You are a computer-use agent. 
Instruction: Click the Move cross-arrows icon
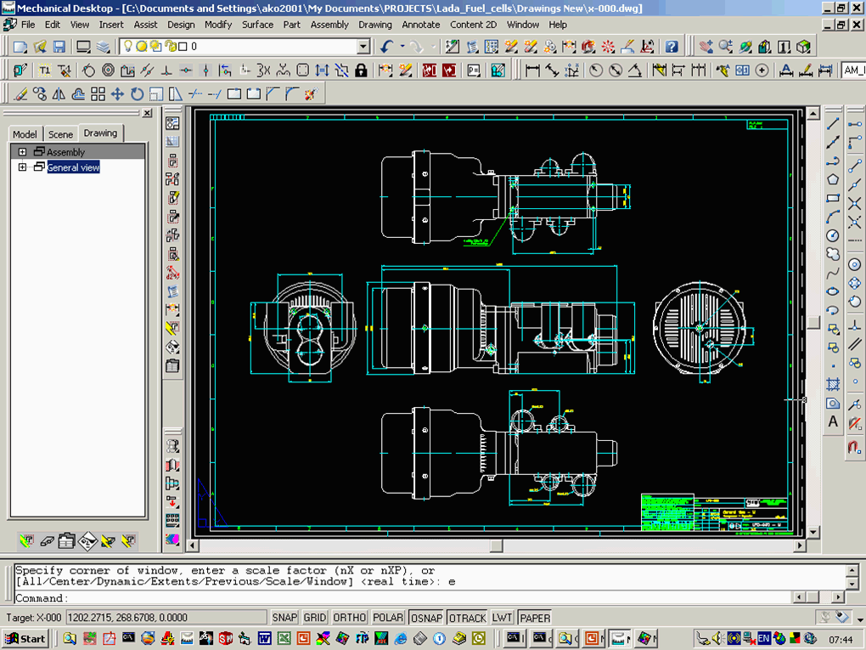tap(117, 94)
